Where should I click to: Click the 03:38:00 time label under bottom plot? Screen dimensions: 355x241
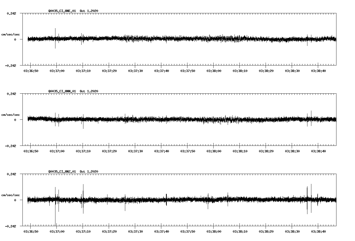coord(214,231)
